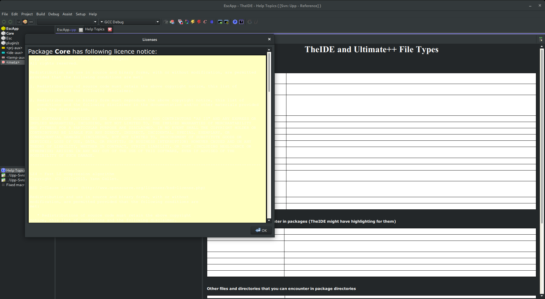This screenshot has width=545, height=299.
Task: Click the red letter C toolbar icon
Action: (205, 22)
